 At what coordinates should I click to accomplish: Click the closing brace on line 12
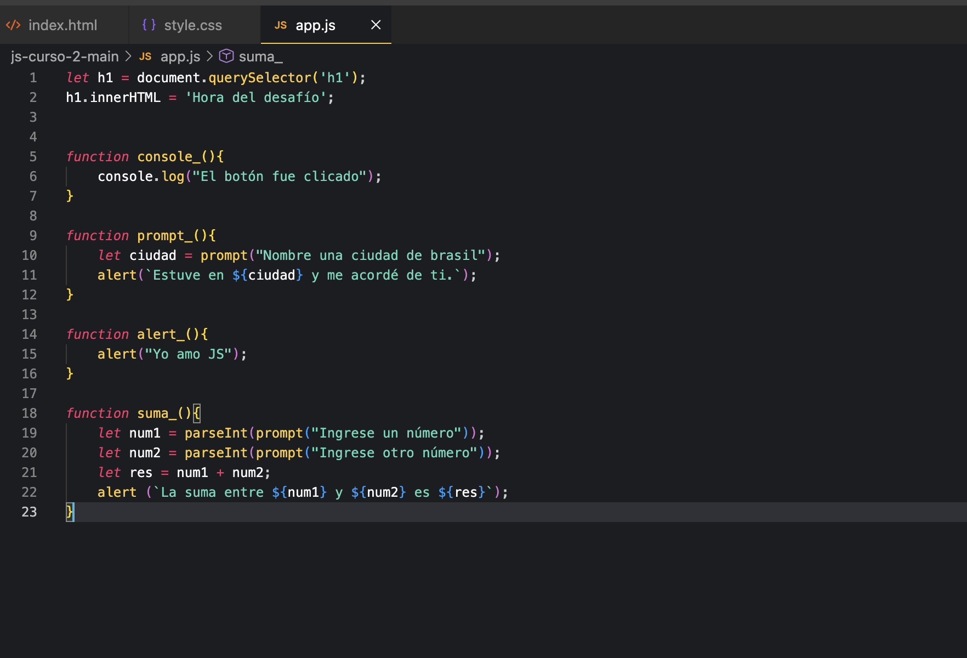70,295
